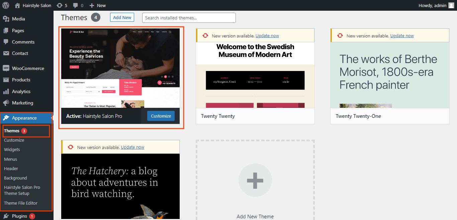Focus the Search installed themes field
457x220 pixels.
(189, 18)
